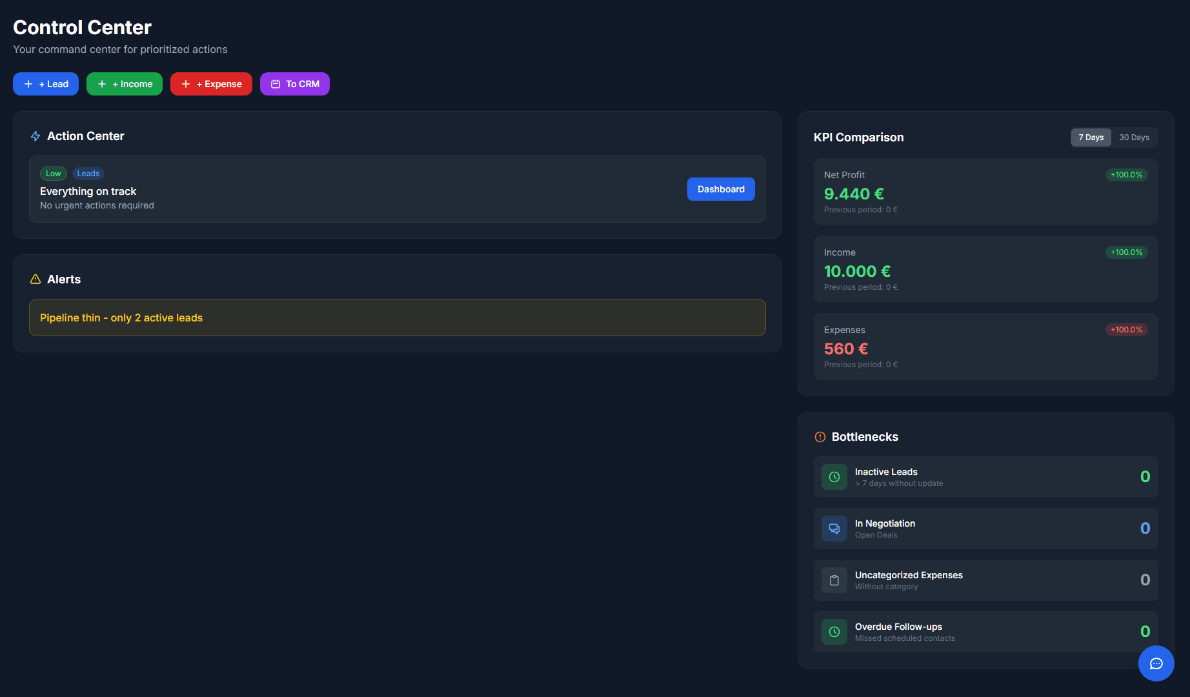Image resolution: width=1190 pixels, height=697 pixels.
Task: Click the clock icon for Overdue Follow-ups
Action: [834, 632]
